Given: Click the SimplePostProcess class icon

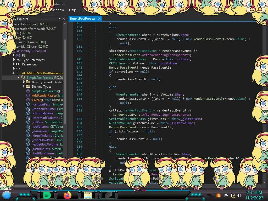Looking at the screenshot, I should tap(23, 77).
